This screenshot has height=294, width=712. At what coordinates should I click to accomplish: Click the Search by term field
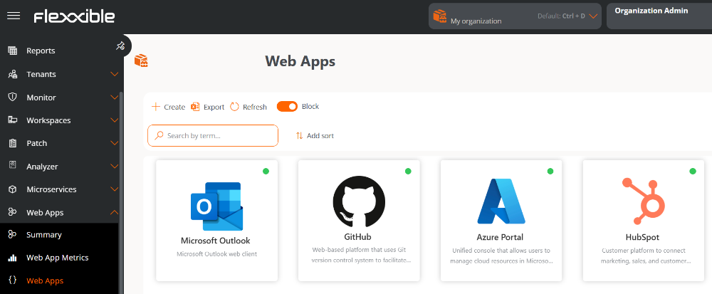coord(212,136)
